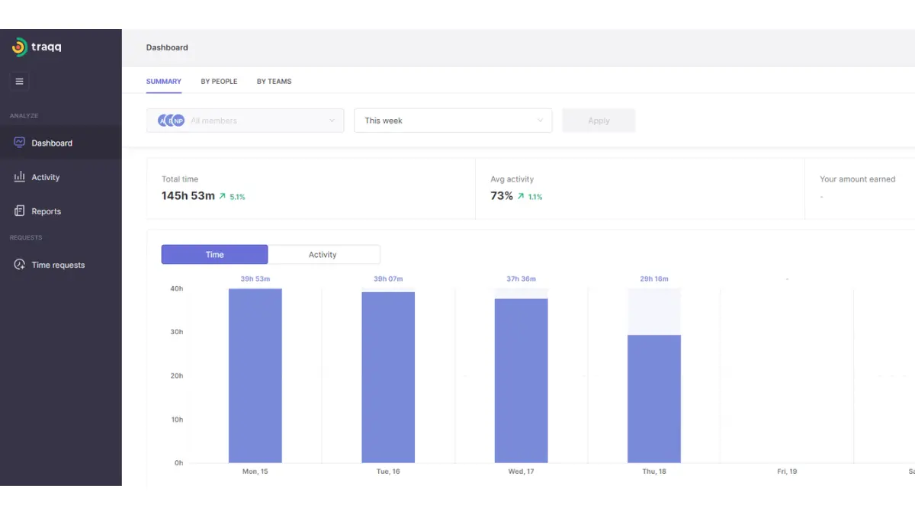Click the 5.1% total time change
915x515 pixels.
[237, 197]
